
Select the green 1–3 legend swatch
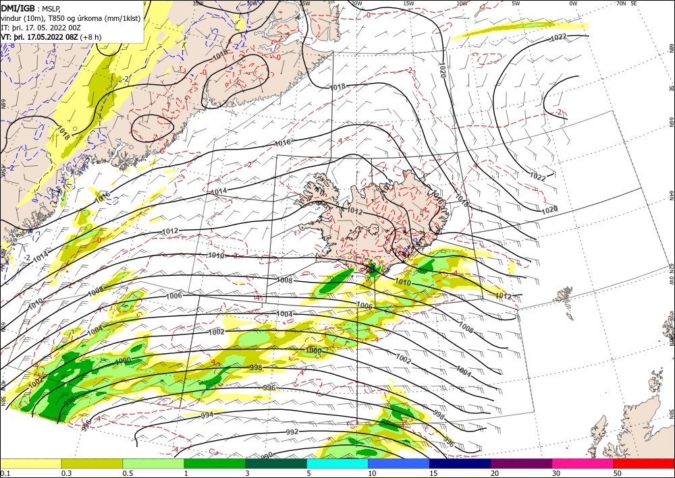(215, 463)
